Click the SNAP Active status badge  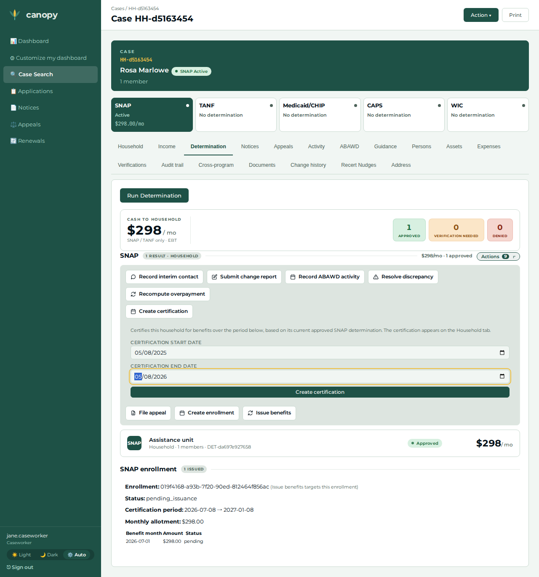191,71
